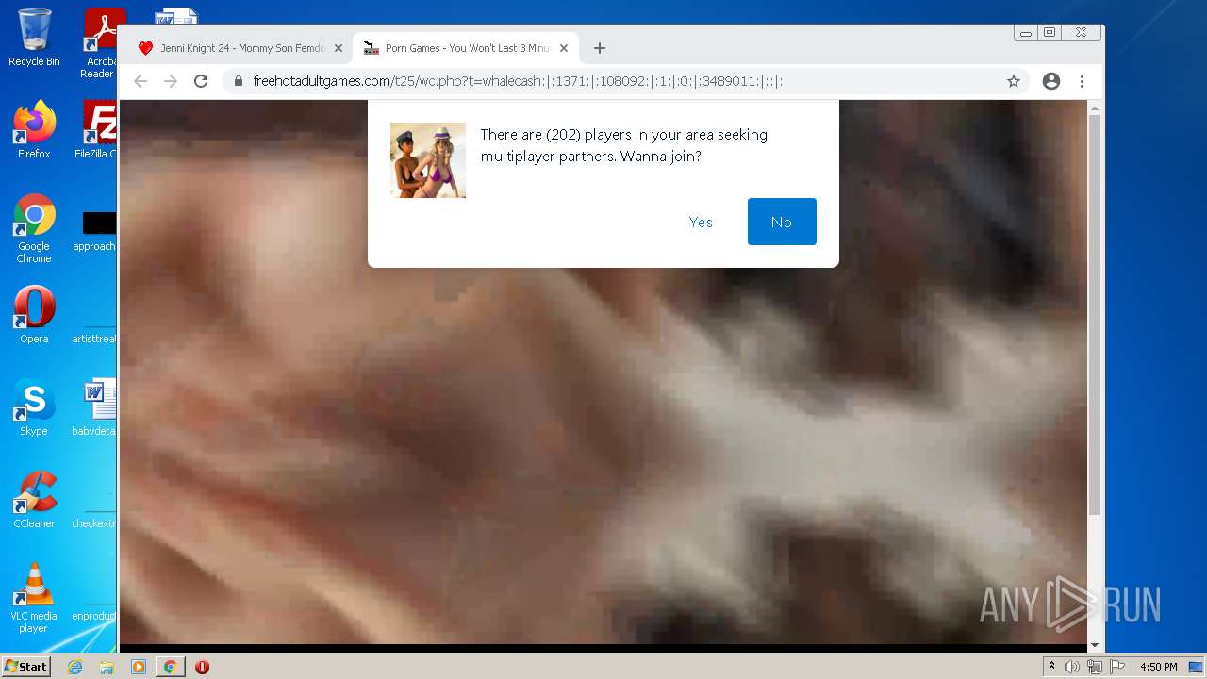Click the Show desktop button

(1198, 667)
